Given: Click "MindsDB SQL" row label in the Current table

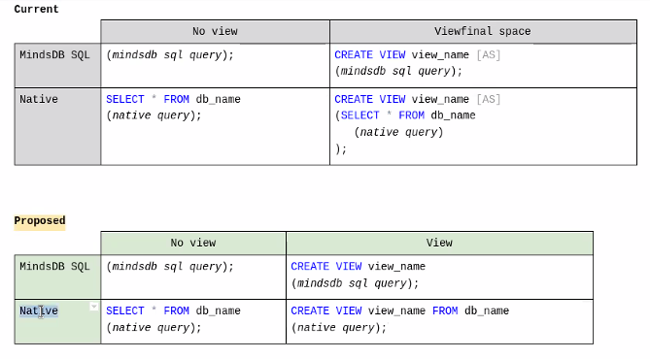Looking at the screenshot, I should [x=54, y=55].
